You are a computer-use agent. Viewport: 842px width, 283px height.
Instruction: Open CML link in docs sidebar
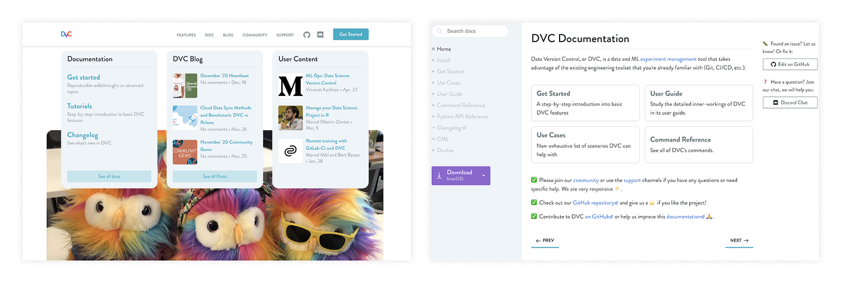point(443,139)
